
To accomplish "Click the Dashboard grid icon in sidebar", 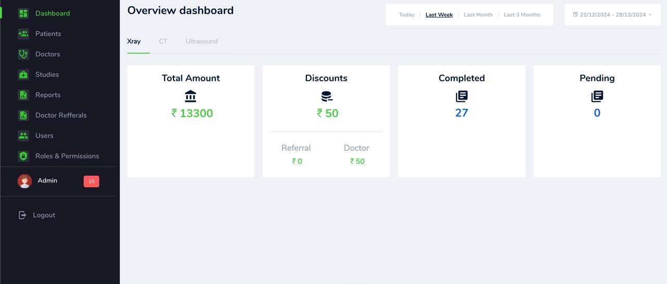I will point(23,14).
